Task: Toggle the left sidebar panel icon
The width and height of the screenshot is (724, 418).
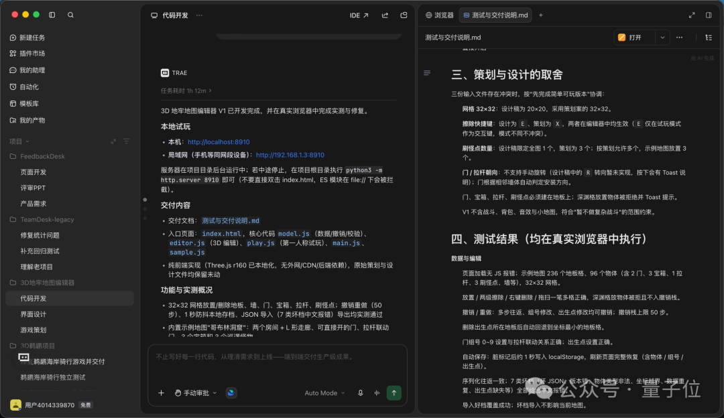Action: (52, 15)
